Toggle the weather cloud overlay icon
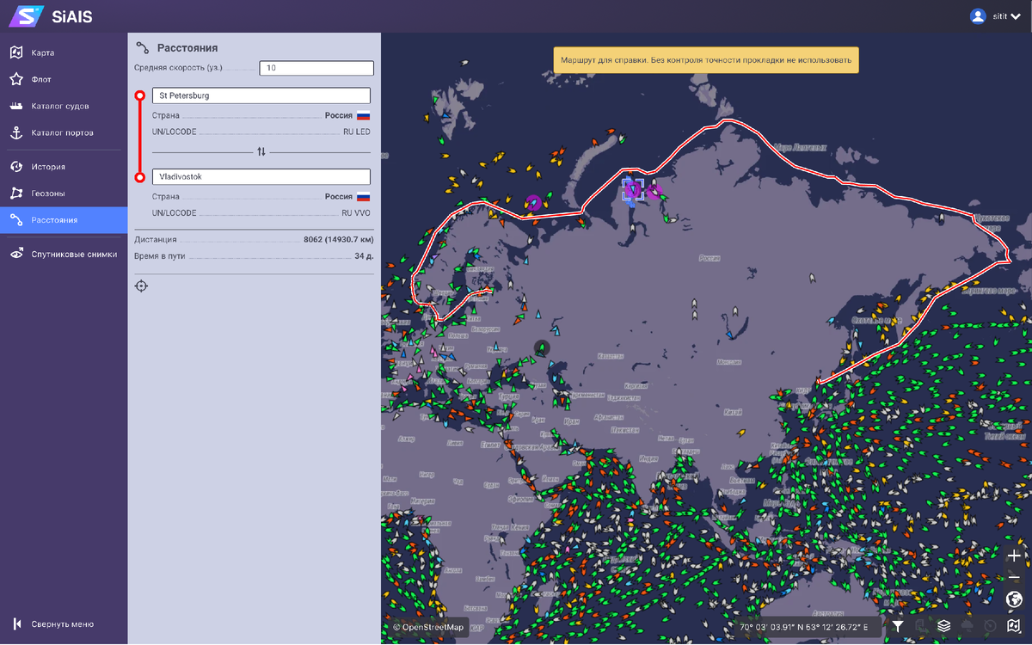Viewport: 1032px width, 645px height. [967, 626]
